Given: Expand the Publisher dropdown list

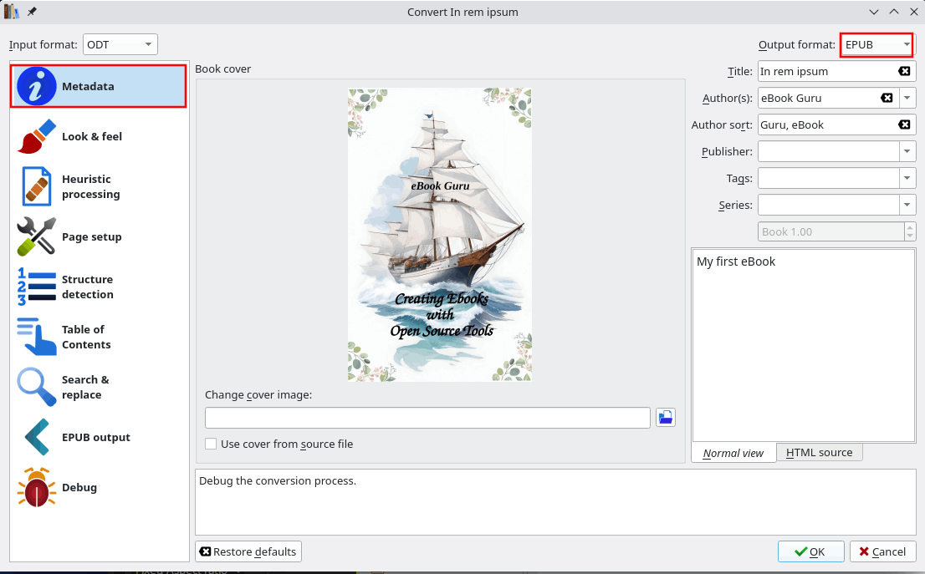Looking at the screenshot, I should point(907,151).
